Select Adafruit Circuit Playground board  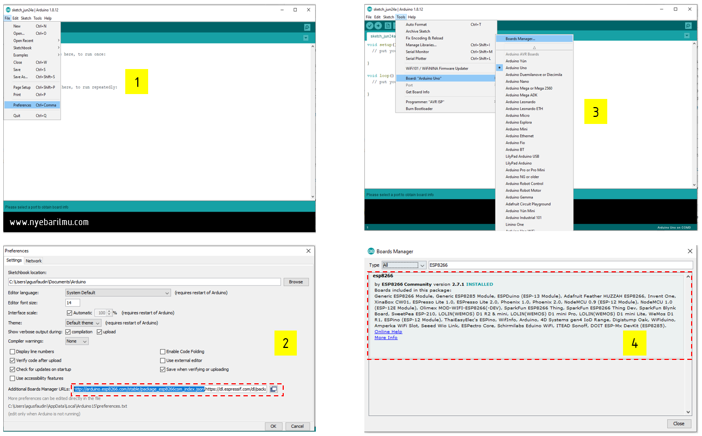(x=534, y=204)
